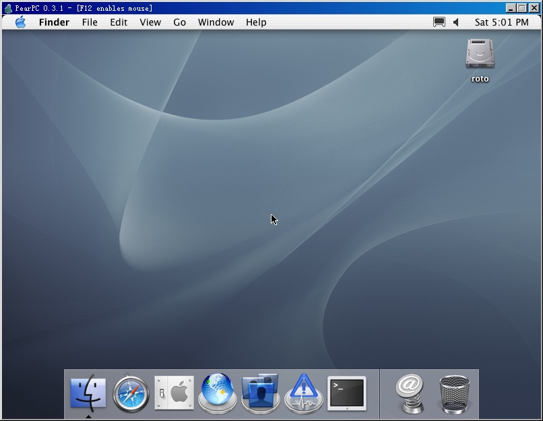
Task: Open the File menu
Action: 90,22
